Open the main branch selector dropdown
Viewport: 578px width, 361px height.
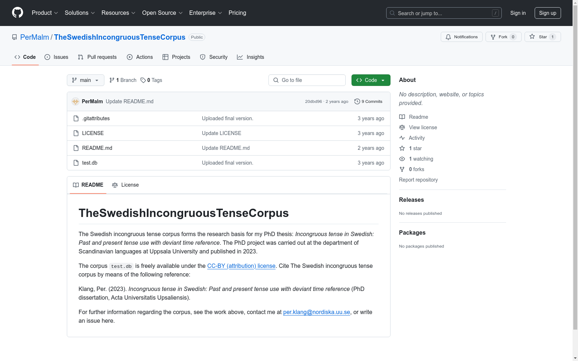(x=86, y=80)
